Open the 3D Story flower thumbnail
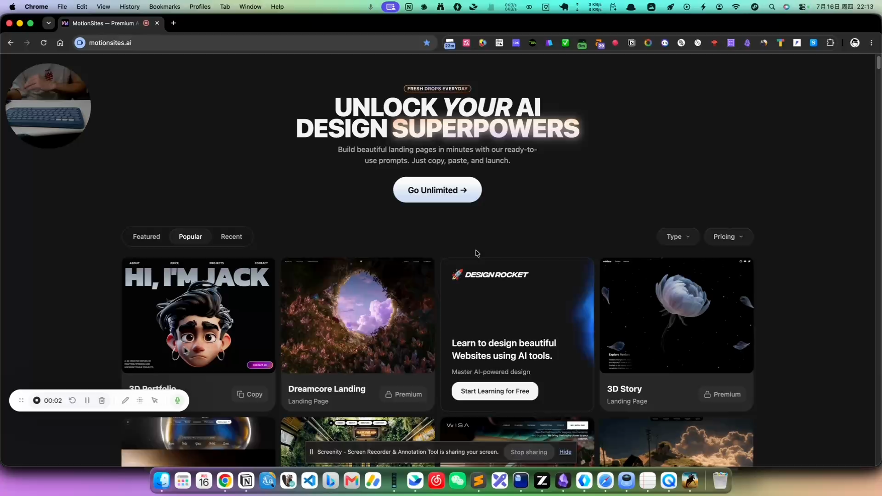Viewport: 882px width, 496px height. coord(677,316)
